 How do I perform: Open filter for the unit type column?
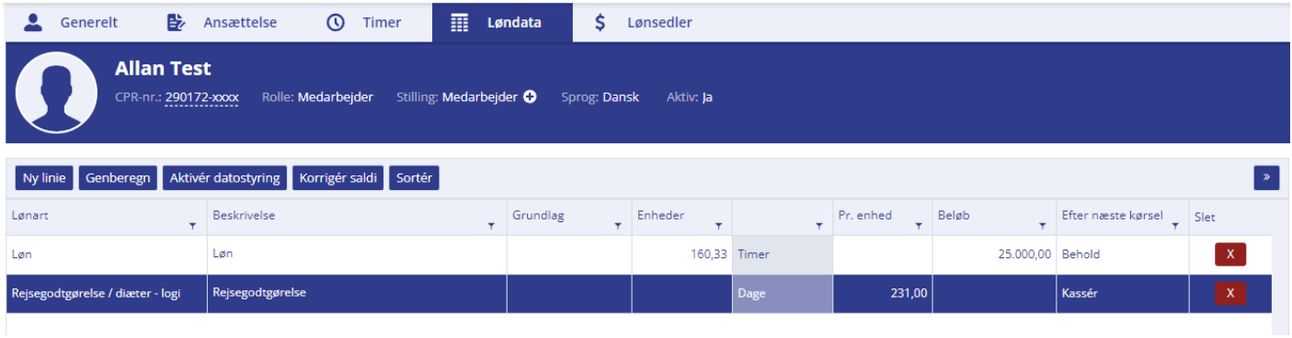pos(818,225)
